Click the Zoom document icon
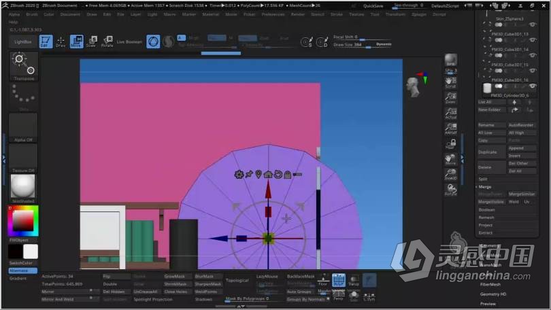This screenshot has width=551, height=310. pyautogui.click(x=450, y=98)
